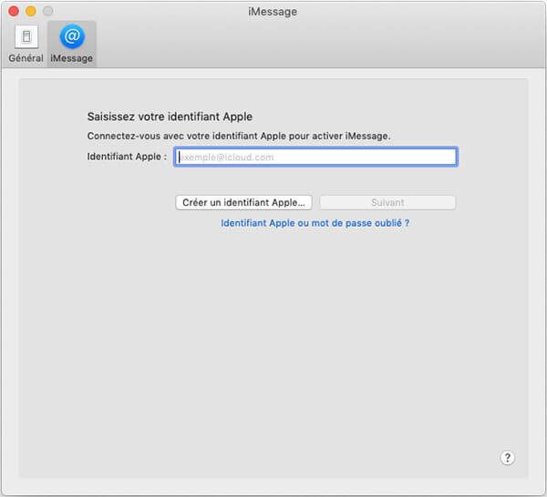Open Identifiant Apple ou mot de passe oublié link
547x497 pixels.
click(315, 222)
